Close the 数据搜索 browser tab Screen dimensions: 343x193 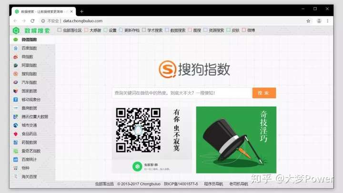71,11
